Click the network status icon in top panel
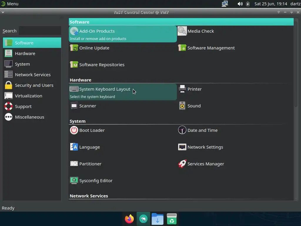Screen dimensions: 301x226 (x=225, y=4)
